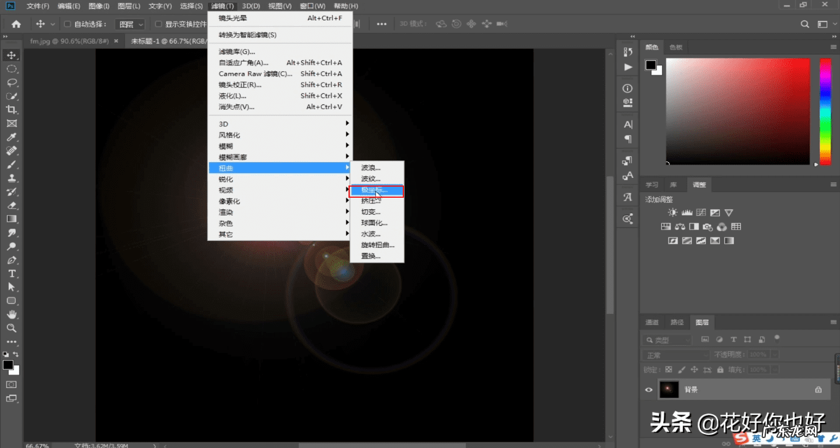Choose 极坐标... from distort submenu
This screenshot has height=448, width=840.
point(377,190)
